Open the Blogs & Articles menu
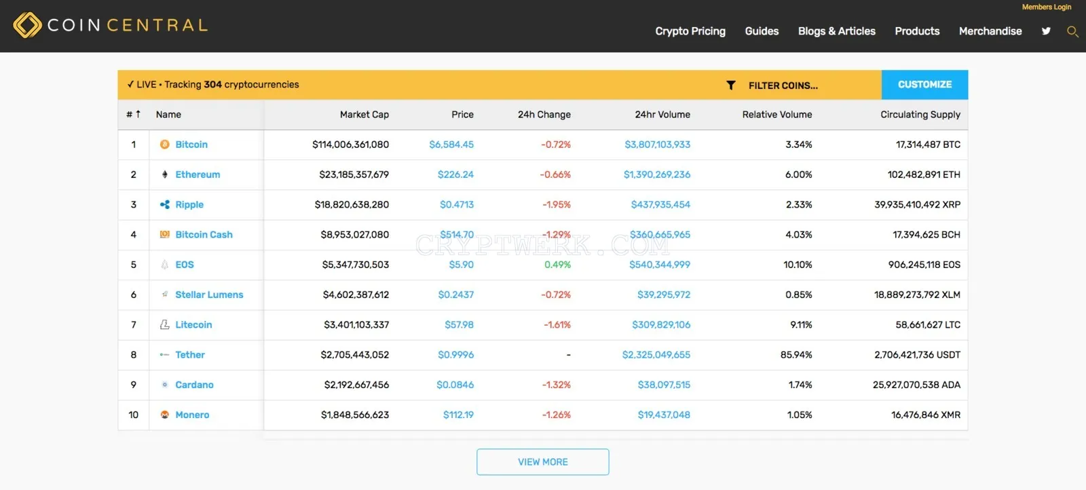Screen dimensions: 1086x490 [x=837, y=31]
